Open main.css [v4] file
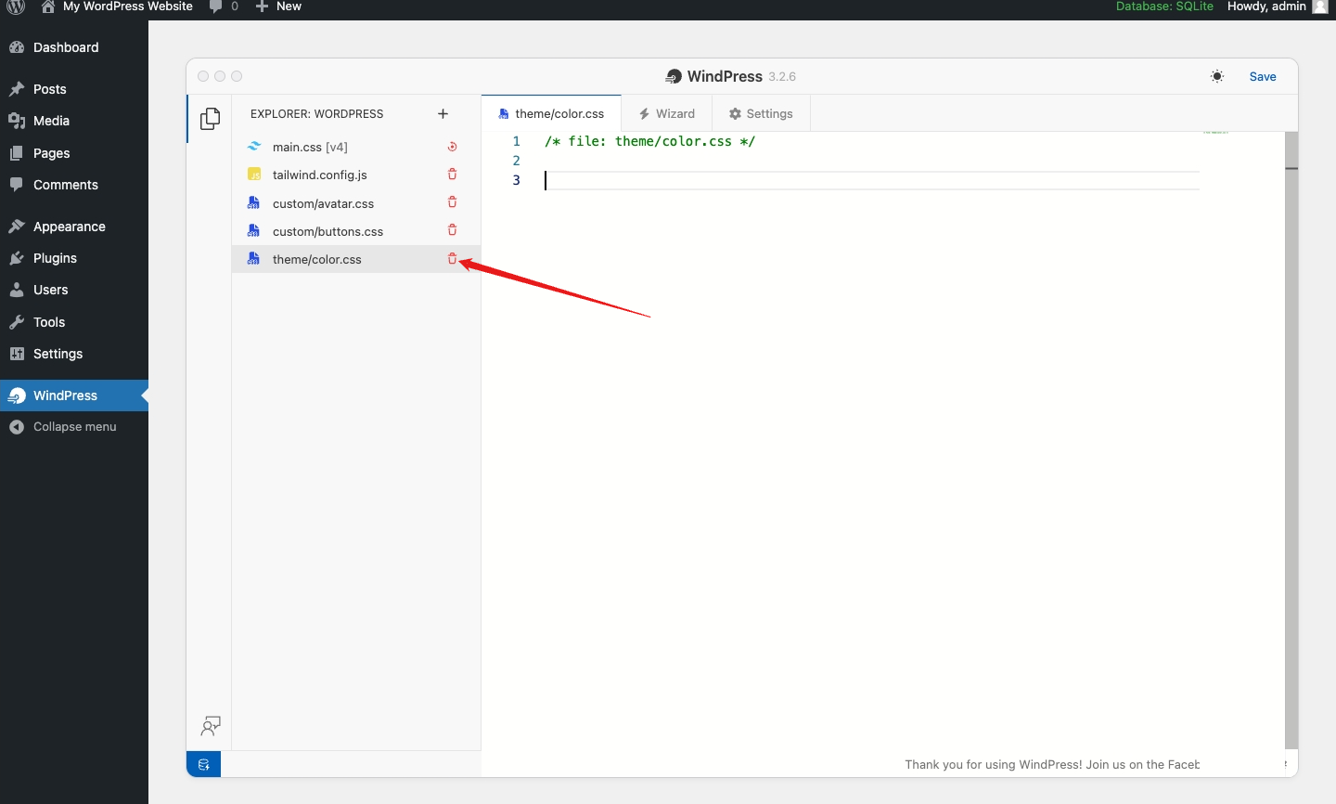 pyautogui.click(x=310, y=147)
